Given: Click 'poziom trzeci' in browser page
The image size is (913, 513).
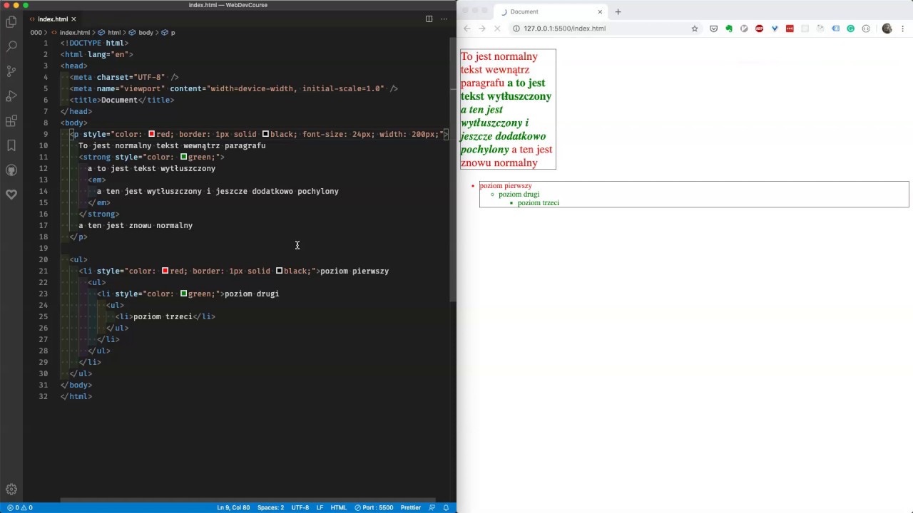Looking at the screenshot, I should coord(538,203).
